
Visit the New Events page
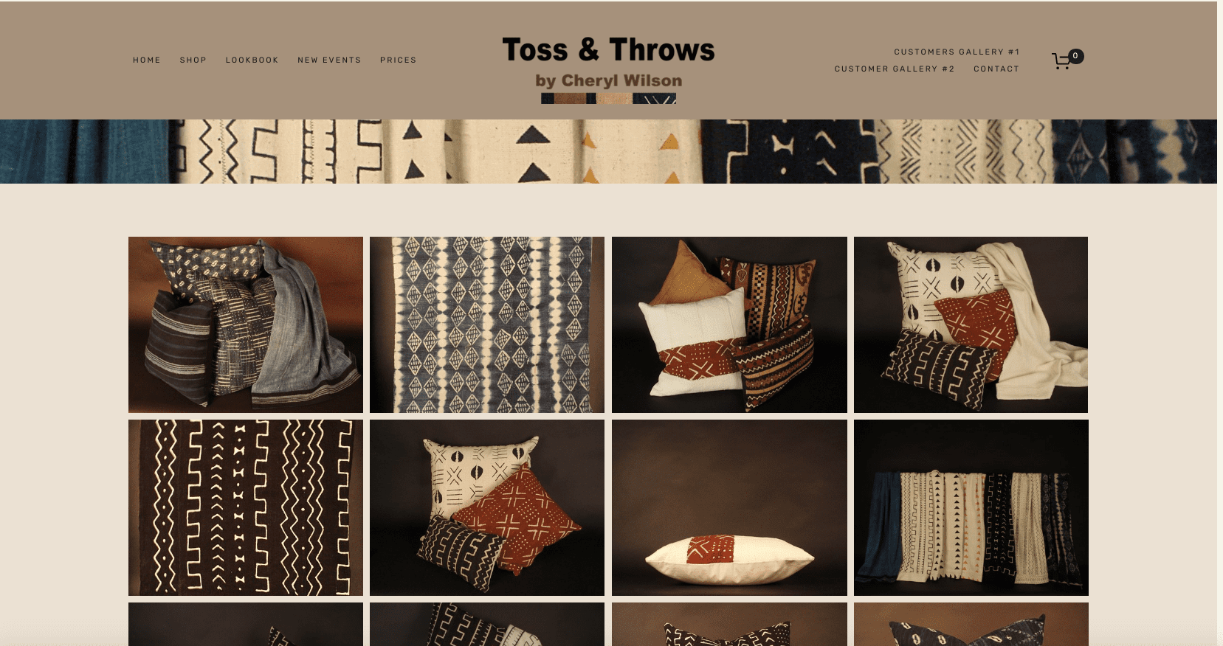click(x=329, y=60)
